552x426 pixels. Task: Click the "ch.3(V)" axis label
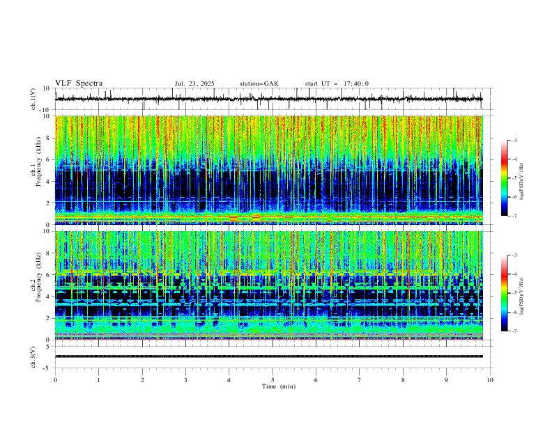pyautogui.click(x=33, y=357)
